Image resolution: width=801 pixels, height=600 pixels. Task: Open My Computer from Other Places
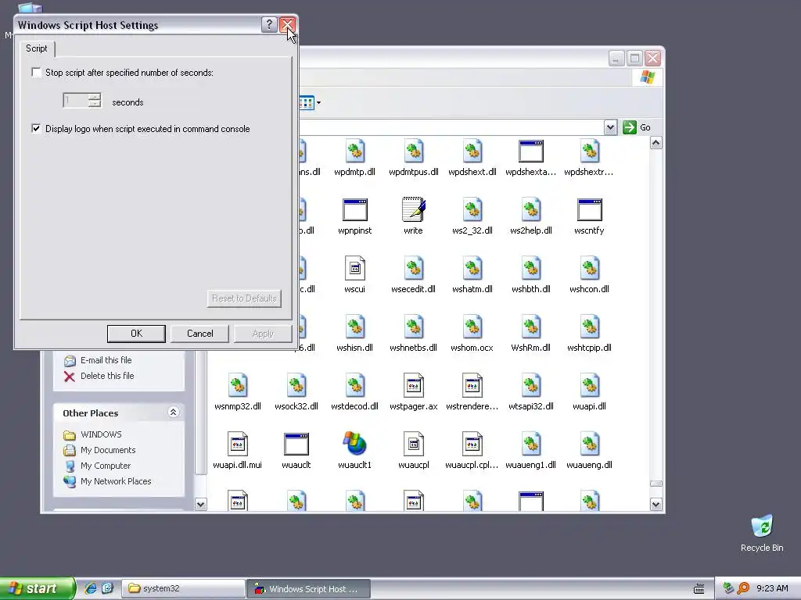point(106,466)
